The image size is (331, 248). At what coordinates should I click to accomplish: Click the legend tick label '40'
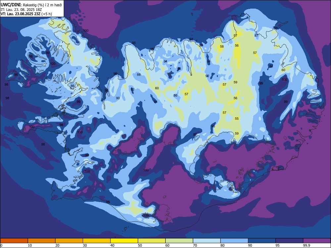pos(112,245)
